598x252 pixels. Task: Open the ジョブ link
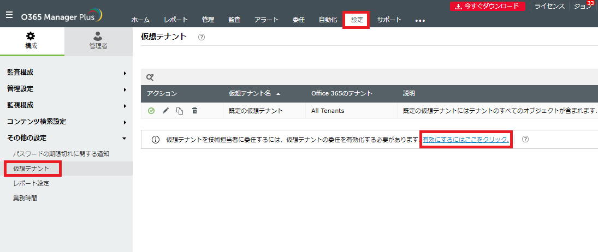tap(582, 6)
